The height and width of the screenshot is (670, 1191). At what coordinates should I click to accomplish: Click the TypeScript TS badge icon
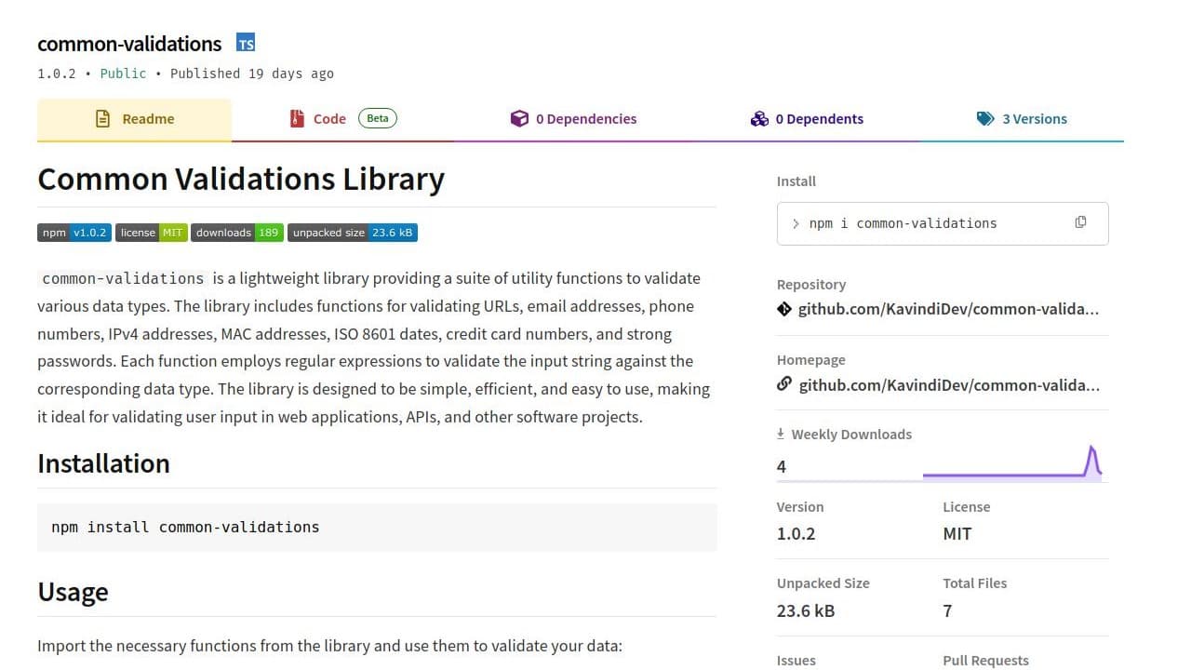pyautogui.click(x=246, y=43)
